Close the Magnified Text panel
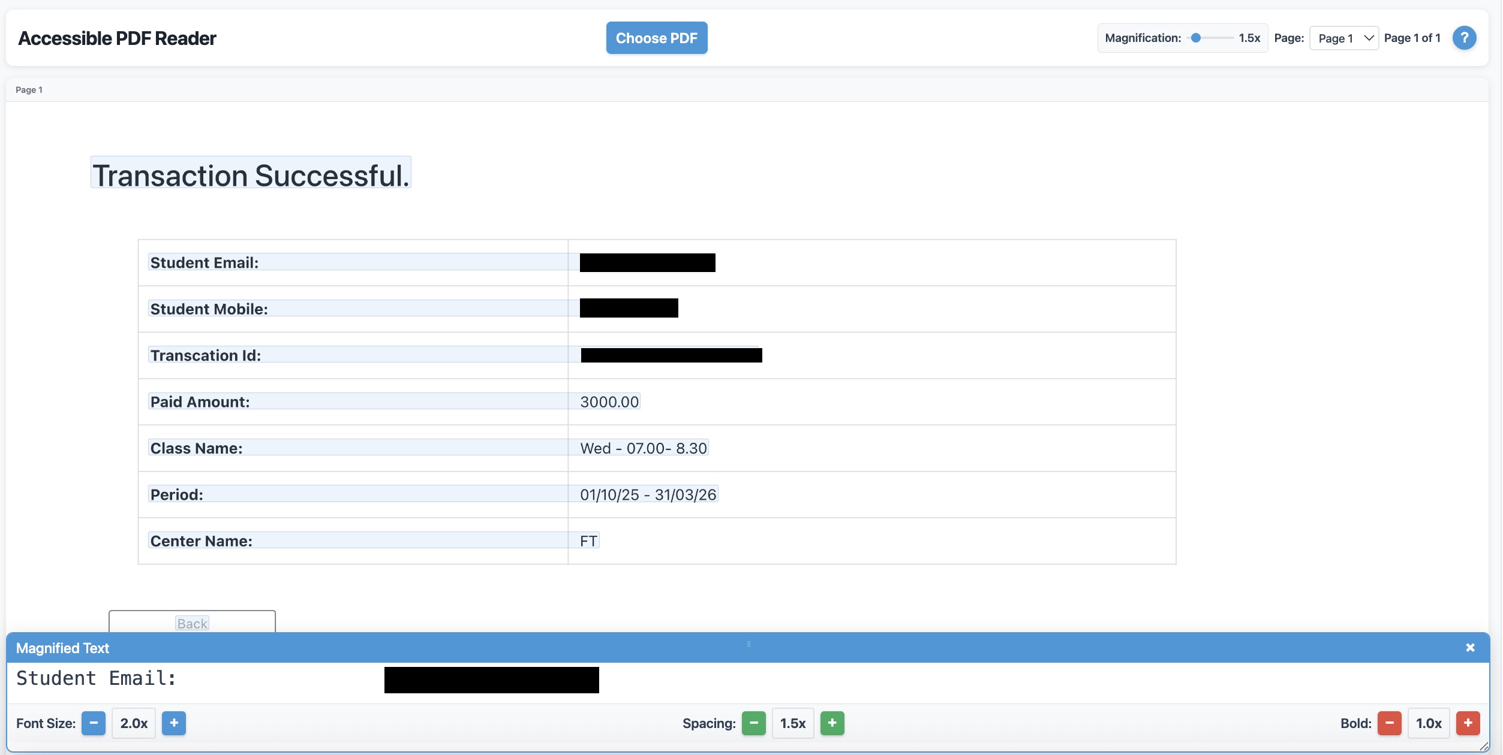Screen dimensions: 1503x755 1470,648
